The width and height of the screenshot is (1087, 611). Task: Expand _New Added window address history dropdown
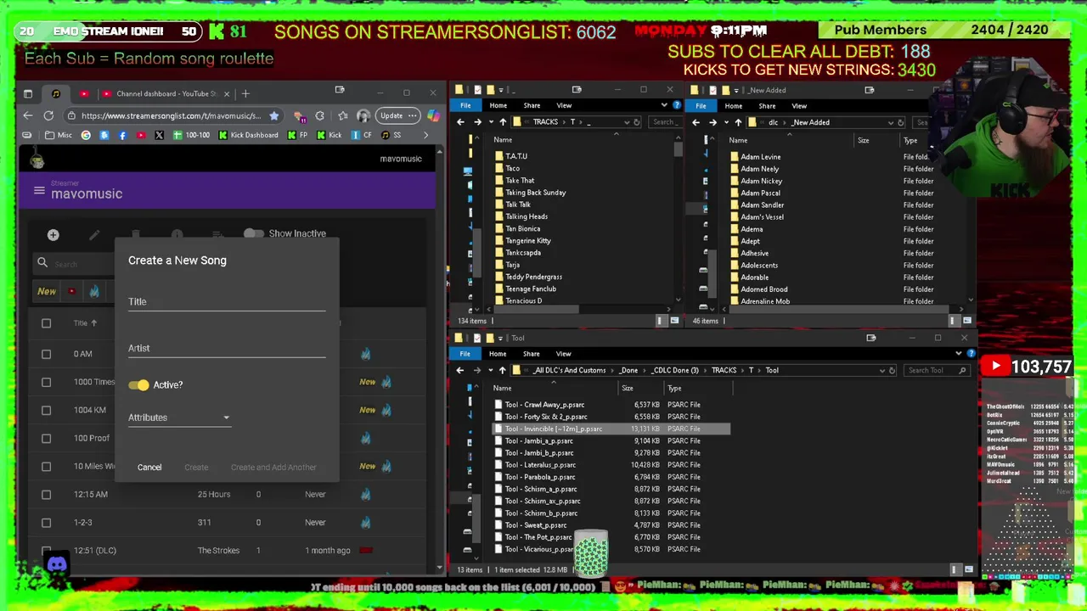pyautogui.click(x=890, y=122)
